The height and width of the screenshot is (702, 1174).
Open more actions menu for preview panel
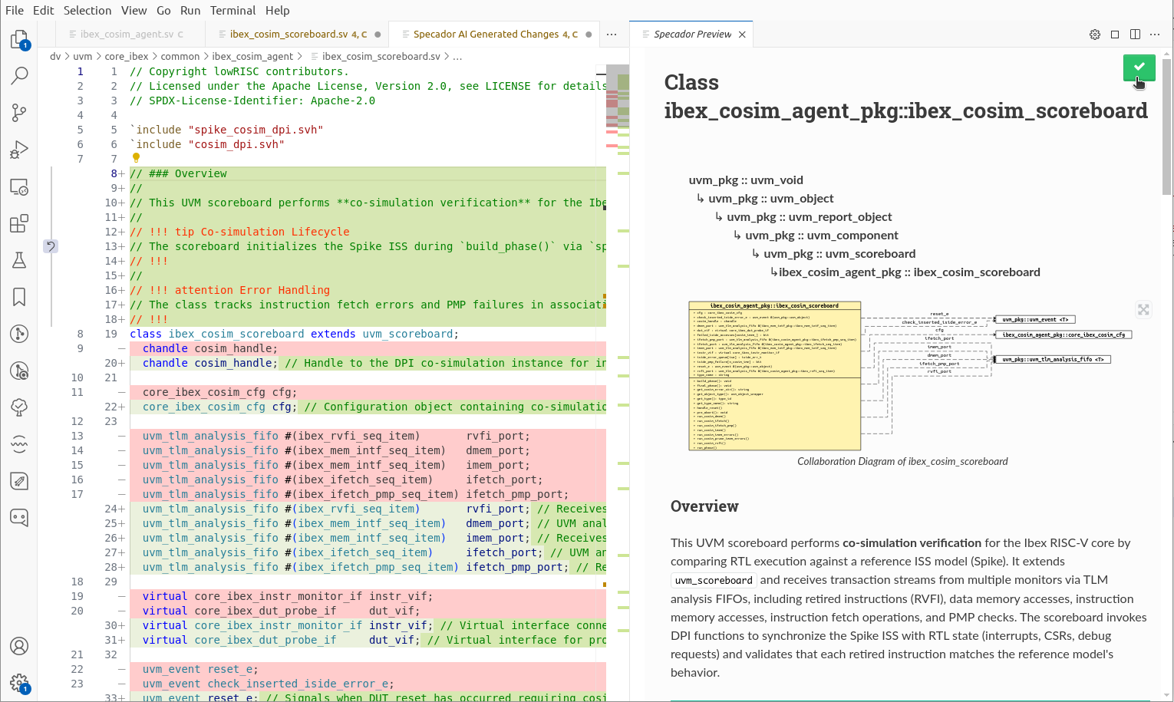(1155, 35)
